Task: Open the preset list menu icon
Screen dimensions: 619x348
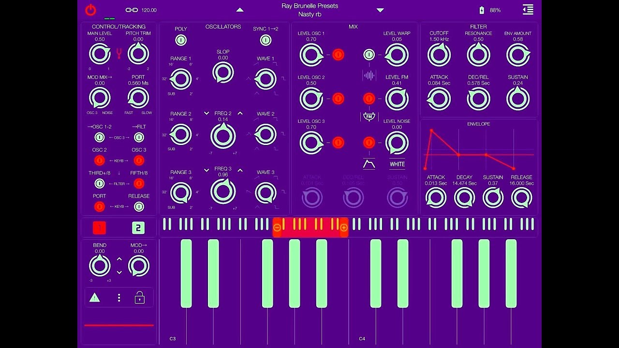Action: (x=528, y=10)
